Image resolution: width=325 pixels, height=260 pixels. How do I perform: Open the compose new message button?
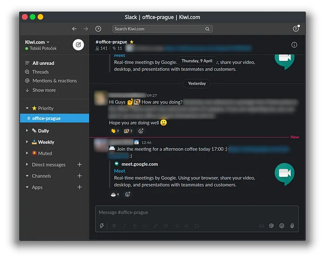78,45
